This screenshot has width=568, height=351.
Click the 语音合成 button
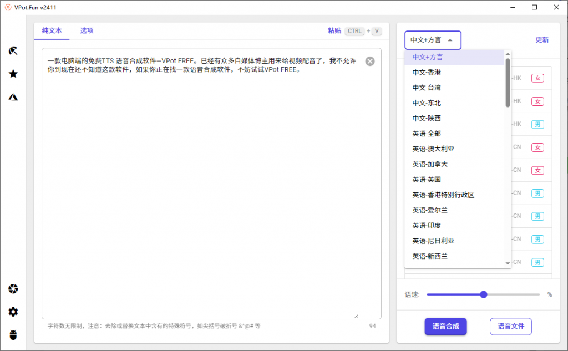pos(445,327)
